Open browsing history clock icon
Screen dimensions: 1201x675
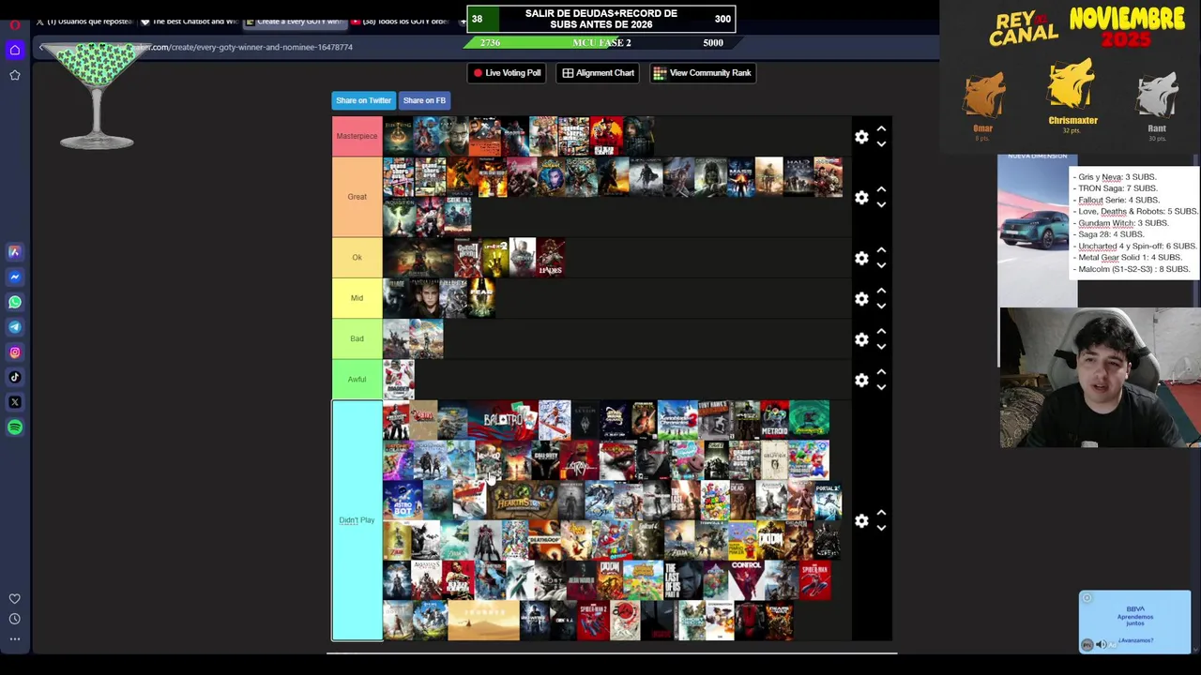tap(15, 619)
